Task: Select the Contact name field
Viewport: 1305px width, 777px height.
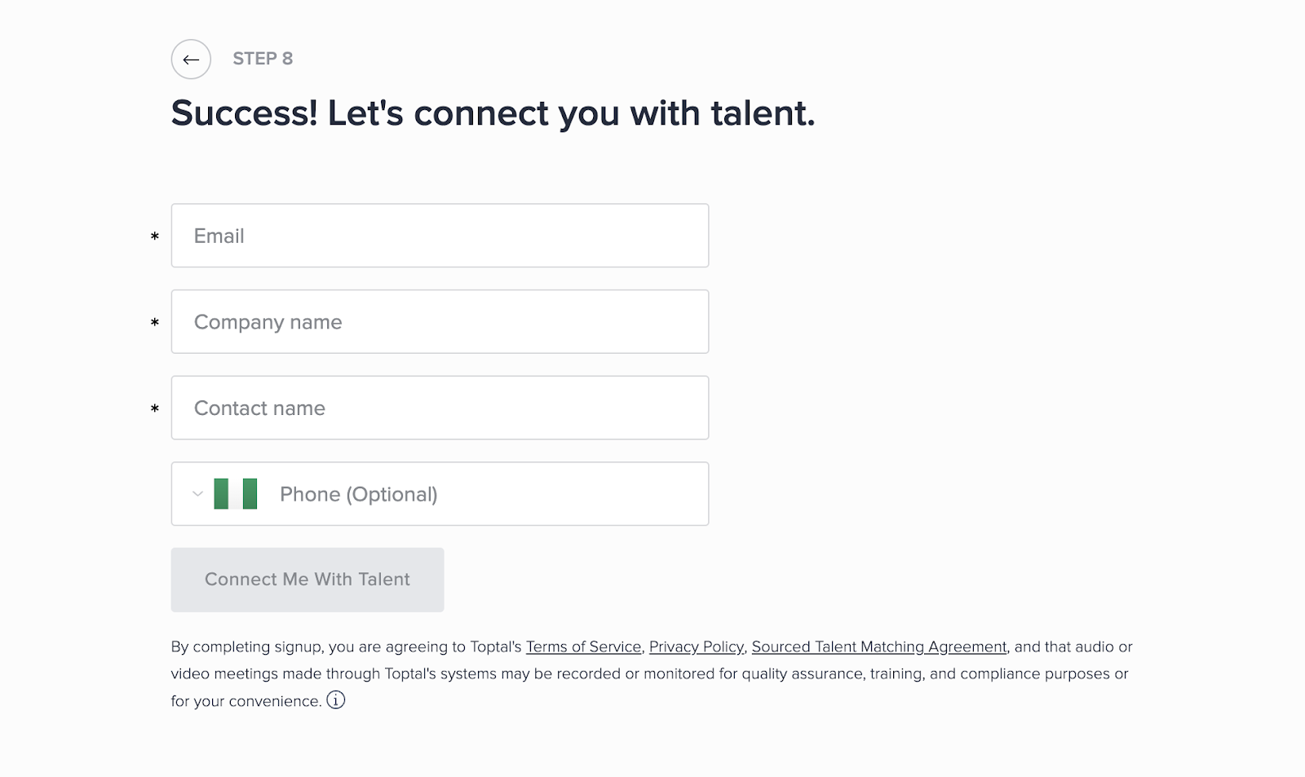Action: point(440,408)
